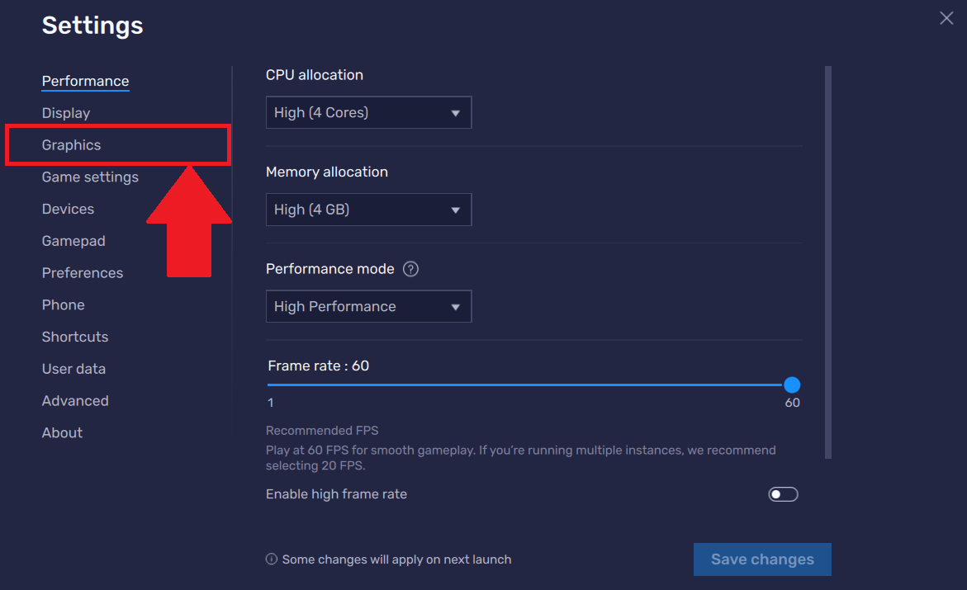967x590 pixels.
Task: Open the Performance mode help tooltip
Action: 410,268
